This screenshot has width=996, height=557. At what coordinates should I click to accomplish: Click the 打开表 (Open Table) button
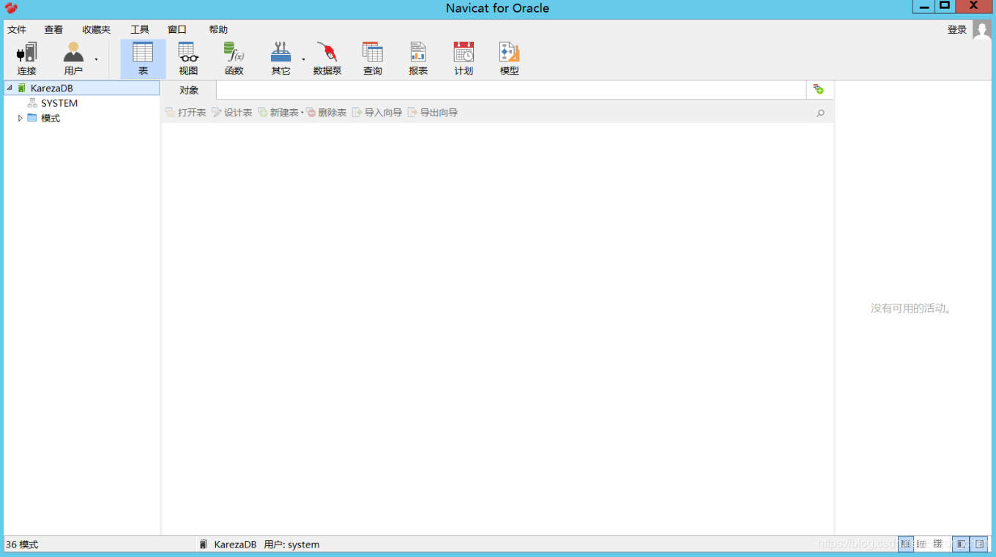186,113
